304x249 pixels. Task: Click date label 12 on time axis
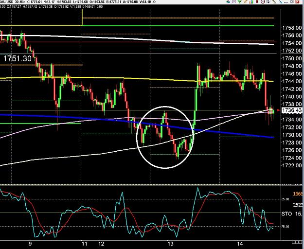(x=101, y=244)
